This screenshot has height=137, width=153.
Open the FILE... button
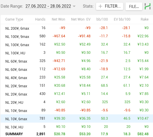click(x=134, y=6)
